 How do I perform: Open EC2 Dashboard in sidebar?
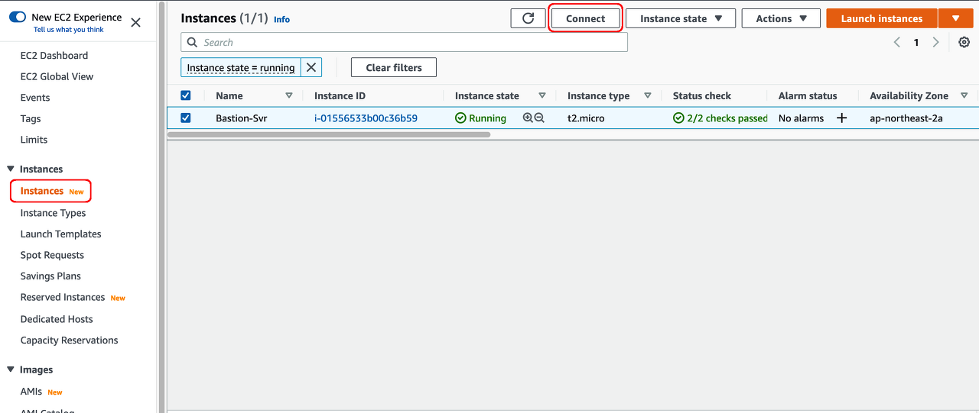(54, 56)
